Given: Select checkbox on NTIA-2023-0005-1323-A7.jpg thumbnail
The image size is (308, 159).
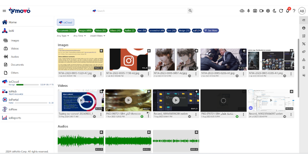Looking at the screenshot, I should (x=101, y=51).
